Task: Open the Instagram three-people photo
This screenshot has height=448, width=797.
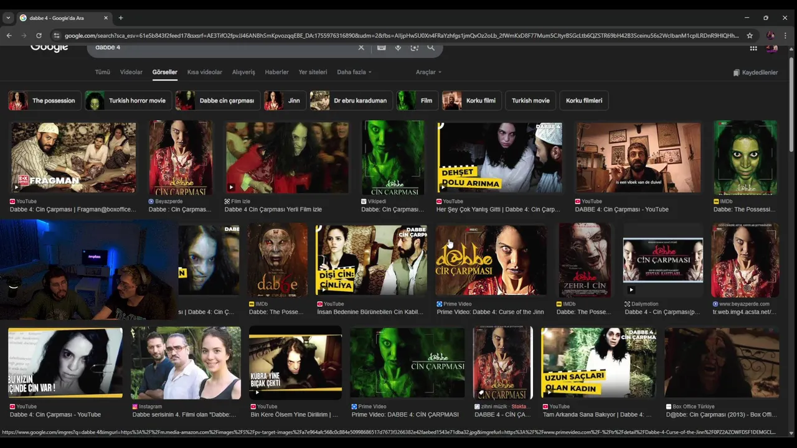Action: [186, 363]
